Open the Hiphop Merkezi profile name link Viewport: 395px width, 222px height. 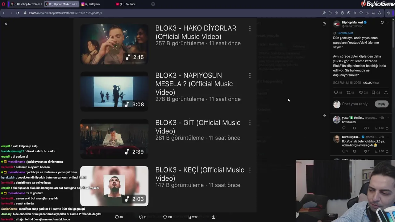coord(352,23)
